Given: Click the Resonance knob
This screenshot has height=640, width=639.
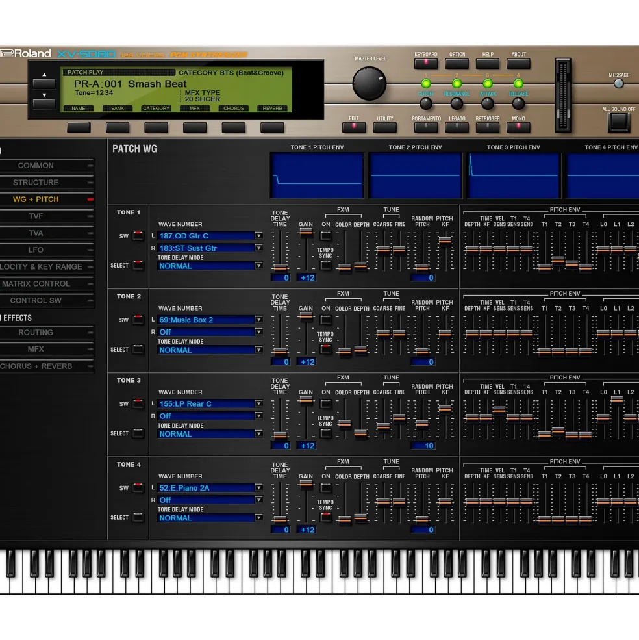Looking at the screenshot, I should pyautogui.click(x=457, y=104).
